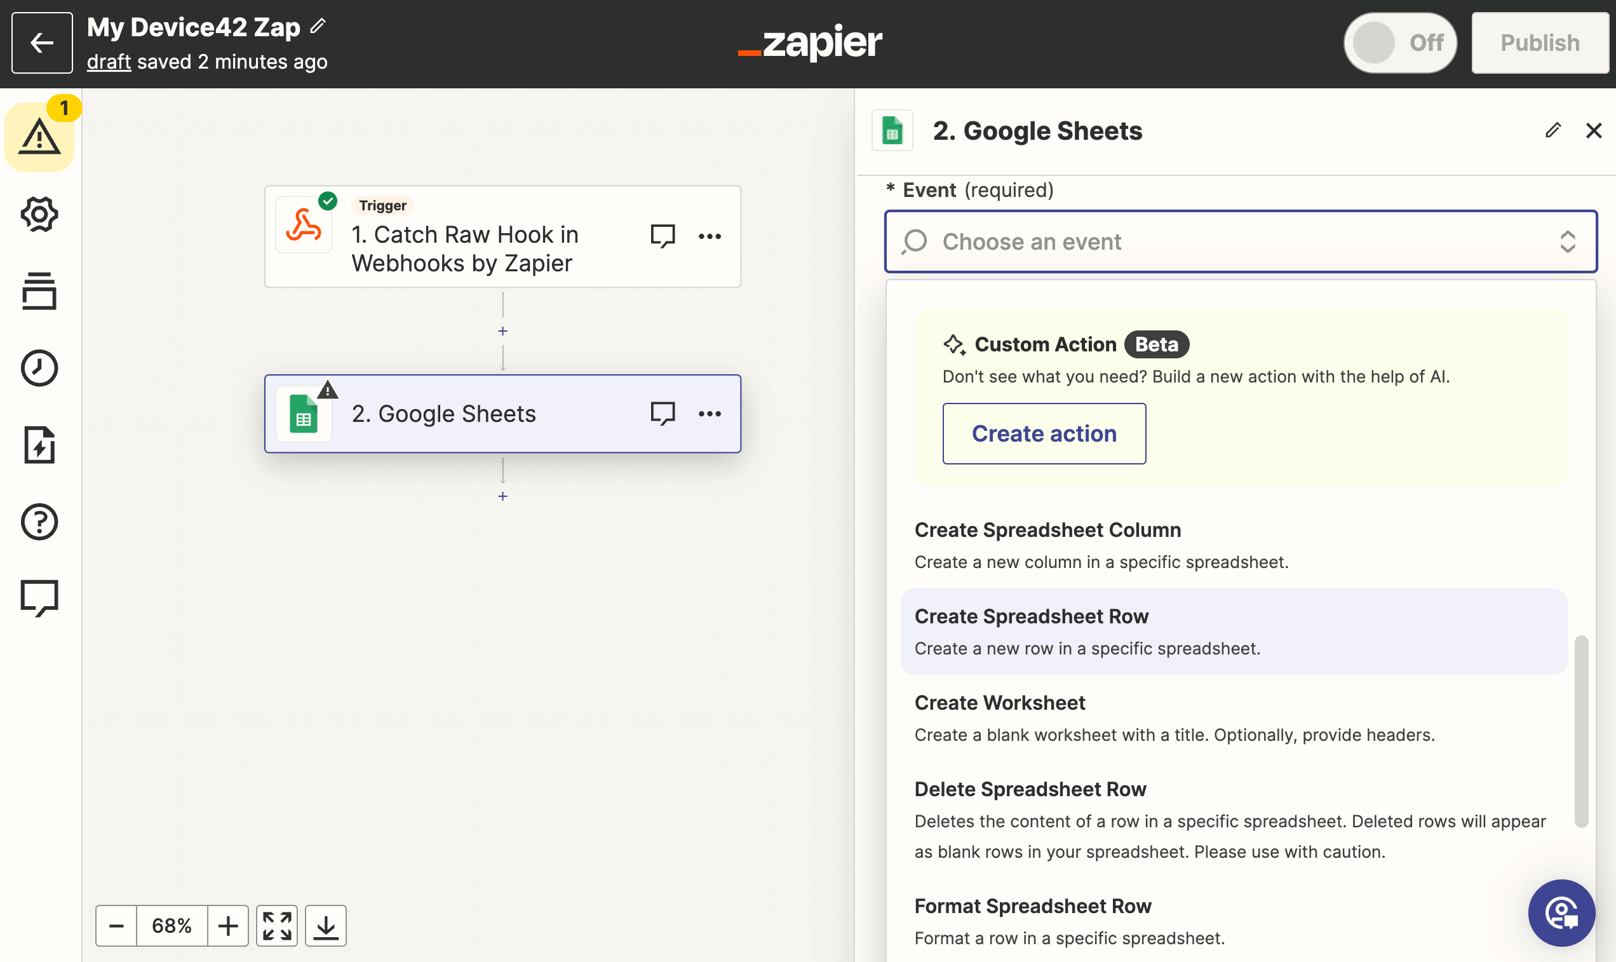Viewport: 1616px width, 962px height.
Task: Open the Zap details file icon
Action: (x=39, y=445)
